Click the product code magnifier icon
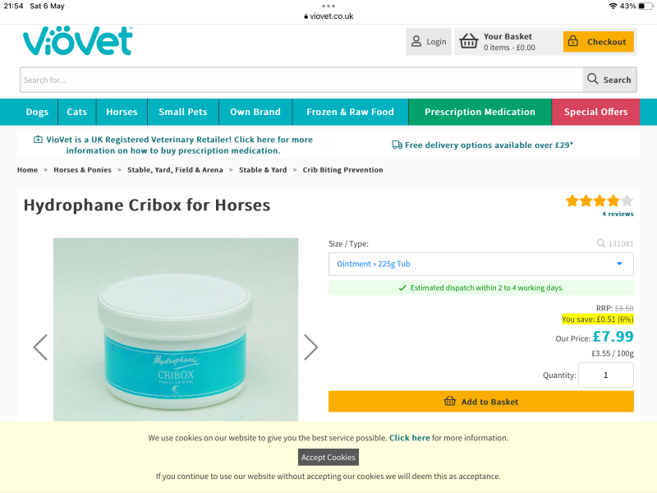This screenshot has height=493, width=657. (601, 243)
